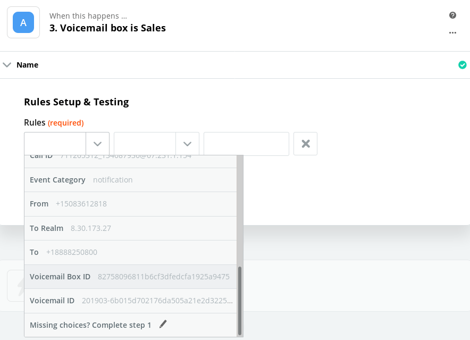Open the second rule condition dropdown arrow
The width and height of the screenshot is (470, 340).
point(187,144)
